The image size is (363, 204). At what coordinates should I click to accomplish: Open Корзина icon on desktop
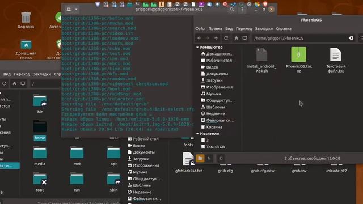coord(26,20)
